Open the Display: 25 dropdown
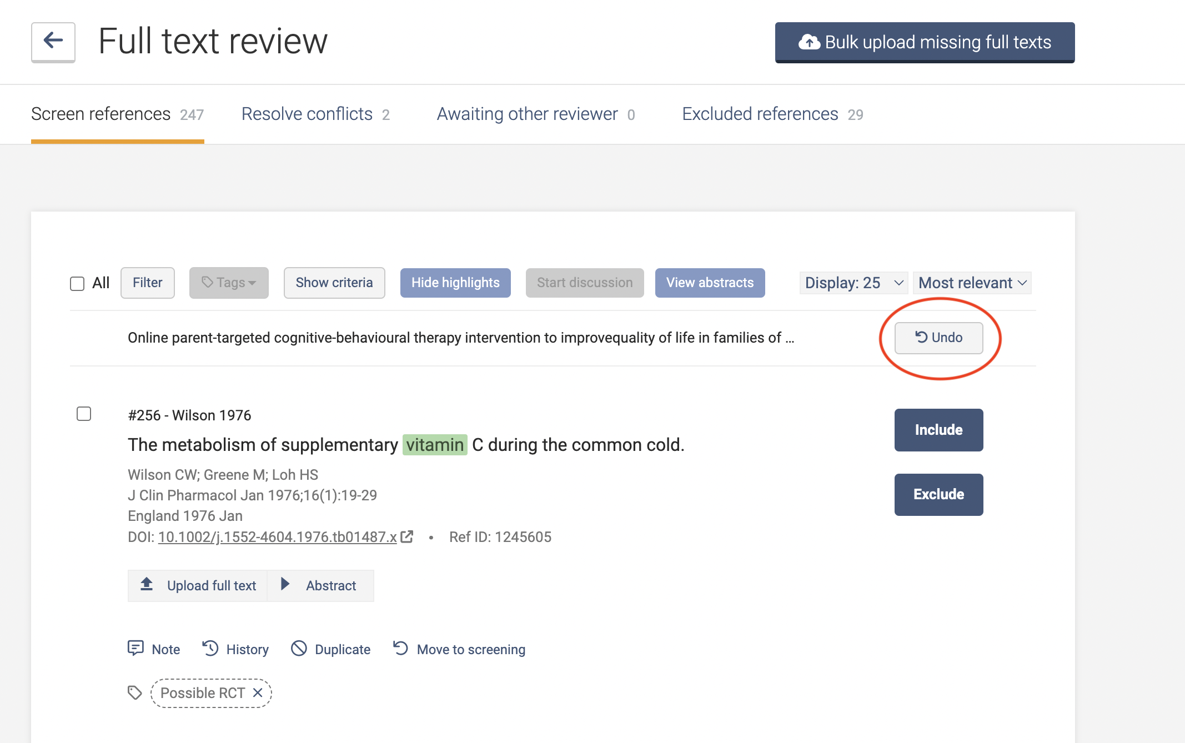 click(x=853, y=283)
